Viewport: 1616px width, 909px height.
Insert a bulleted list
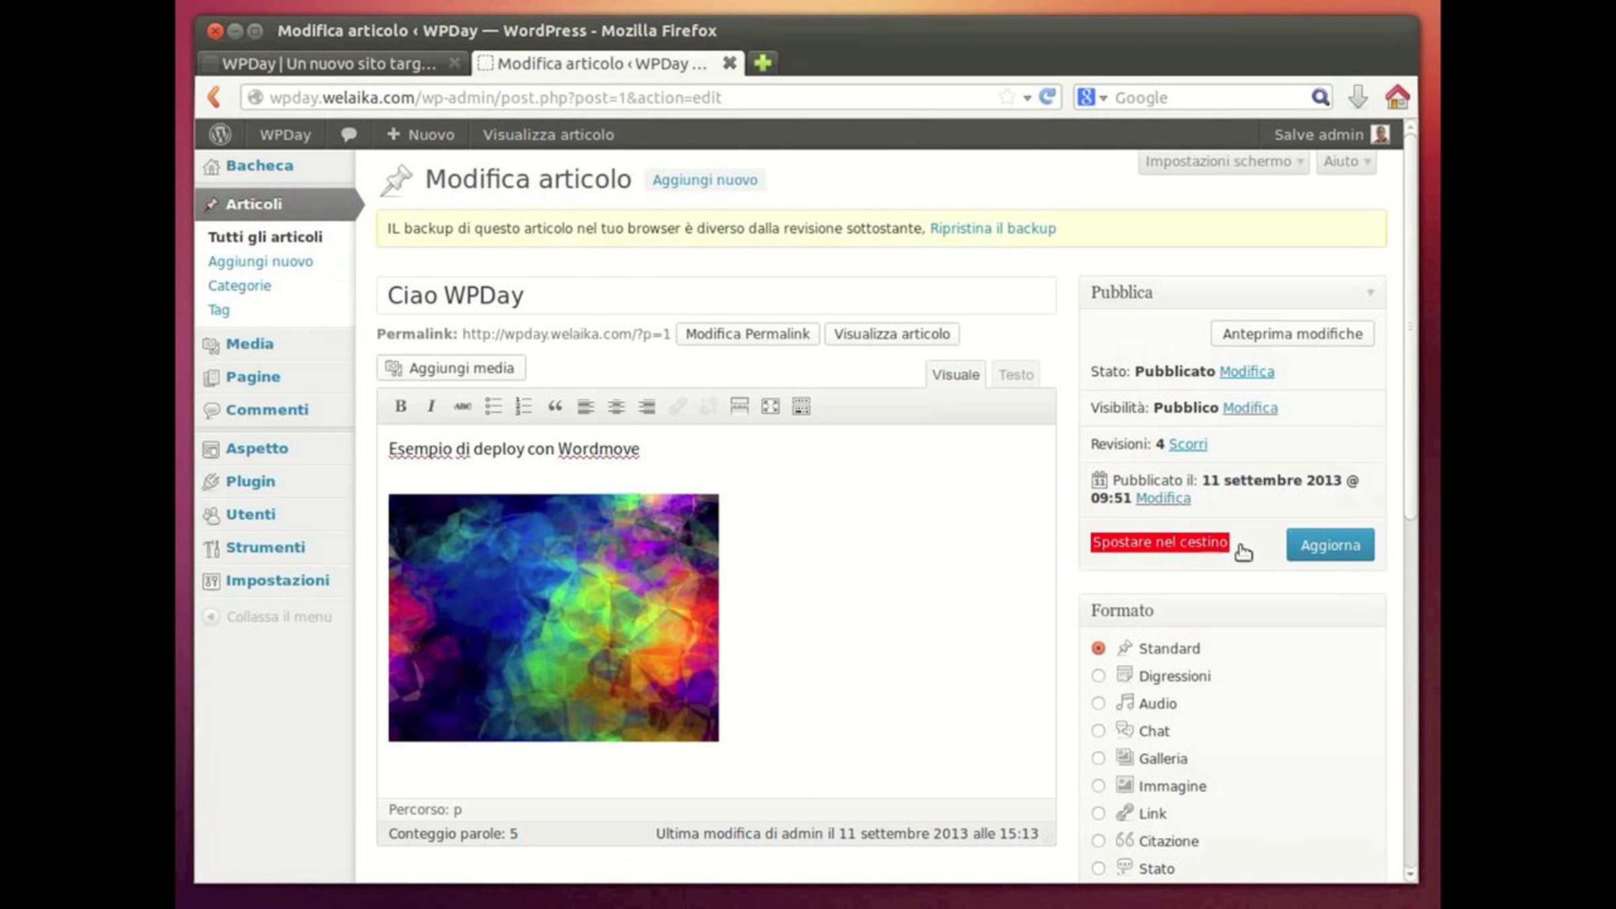(x=493, y=406)
